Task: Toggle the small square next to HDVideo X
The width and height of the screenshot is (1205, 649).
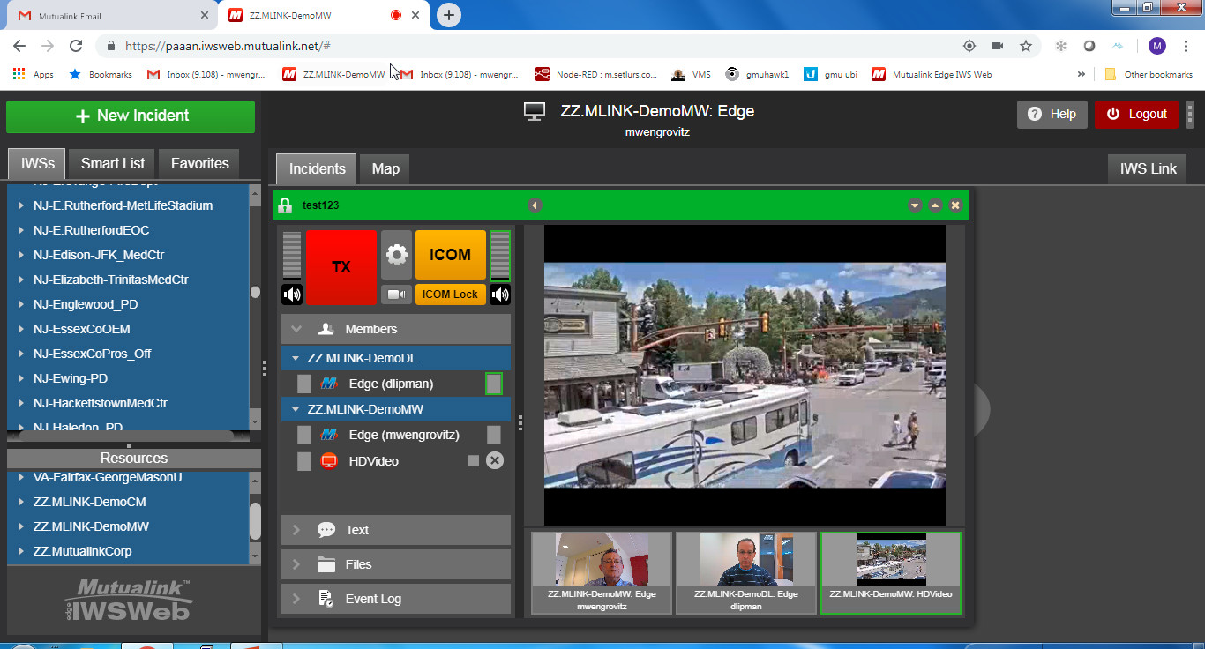Action: (474, 460)
